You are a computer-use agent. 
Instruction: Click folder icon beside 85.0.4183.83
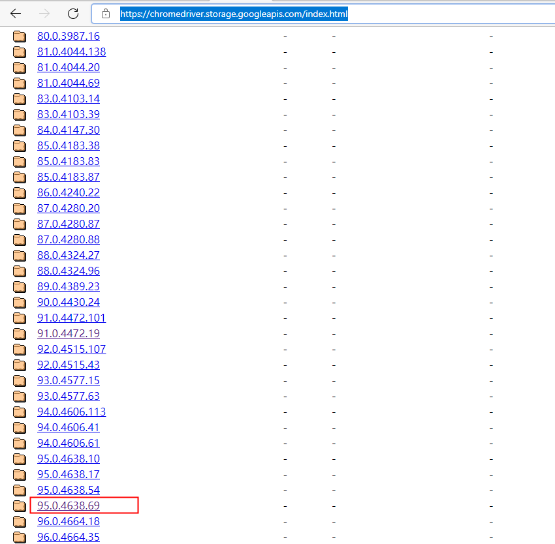coord(20,161)
